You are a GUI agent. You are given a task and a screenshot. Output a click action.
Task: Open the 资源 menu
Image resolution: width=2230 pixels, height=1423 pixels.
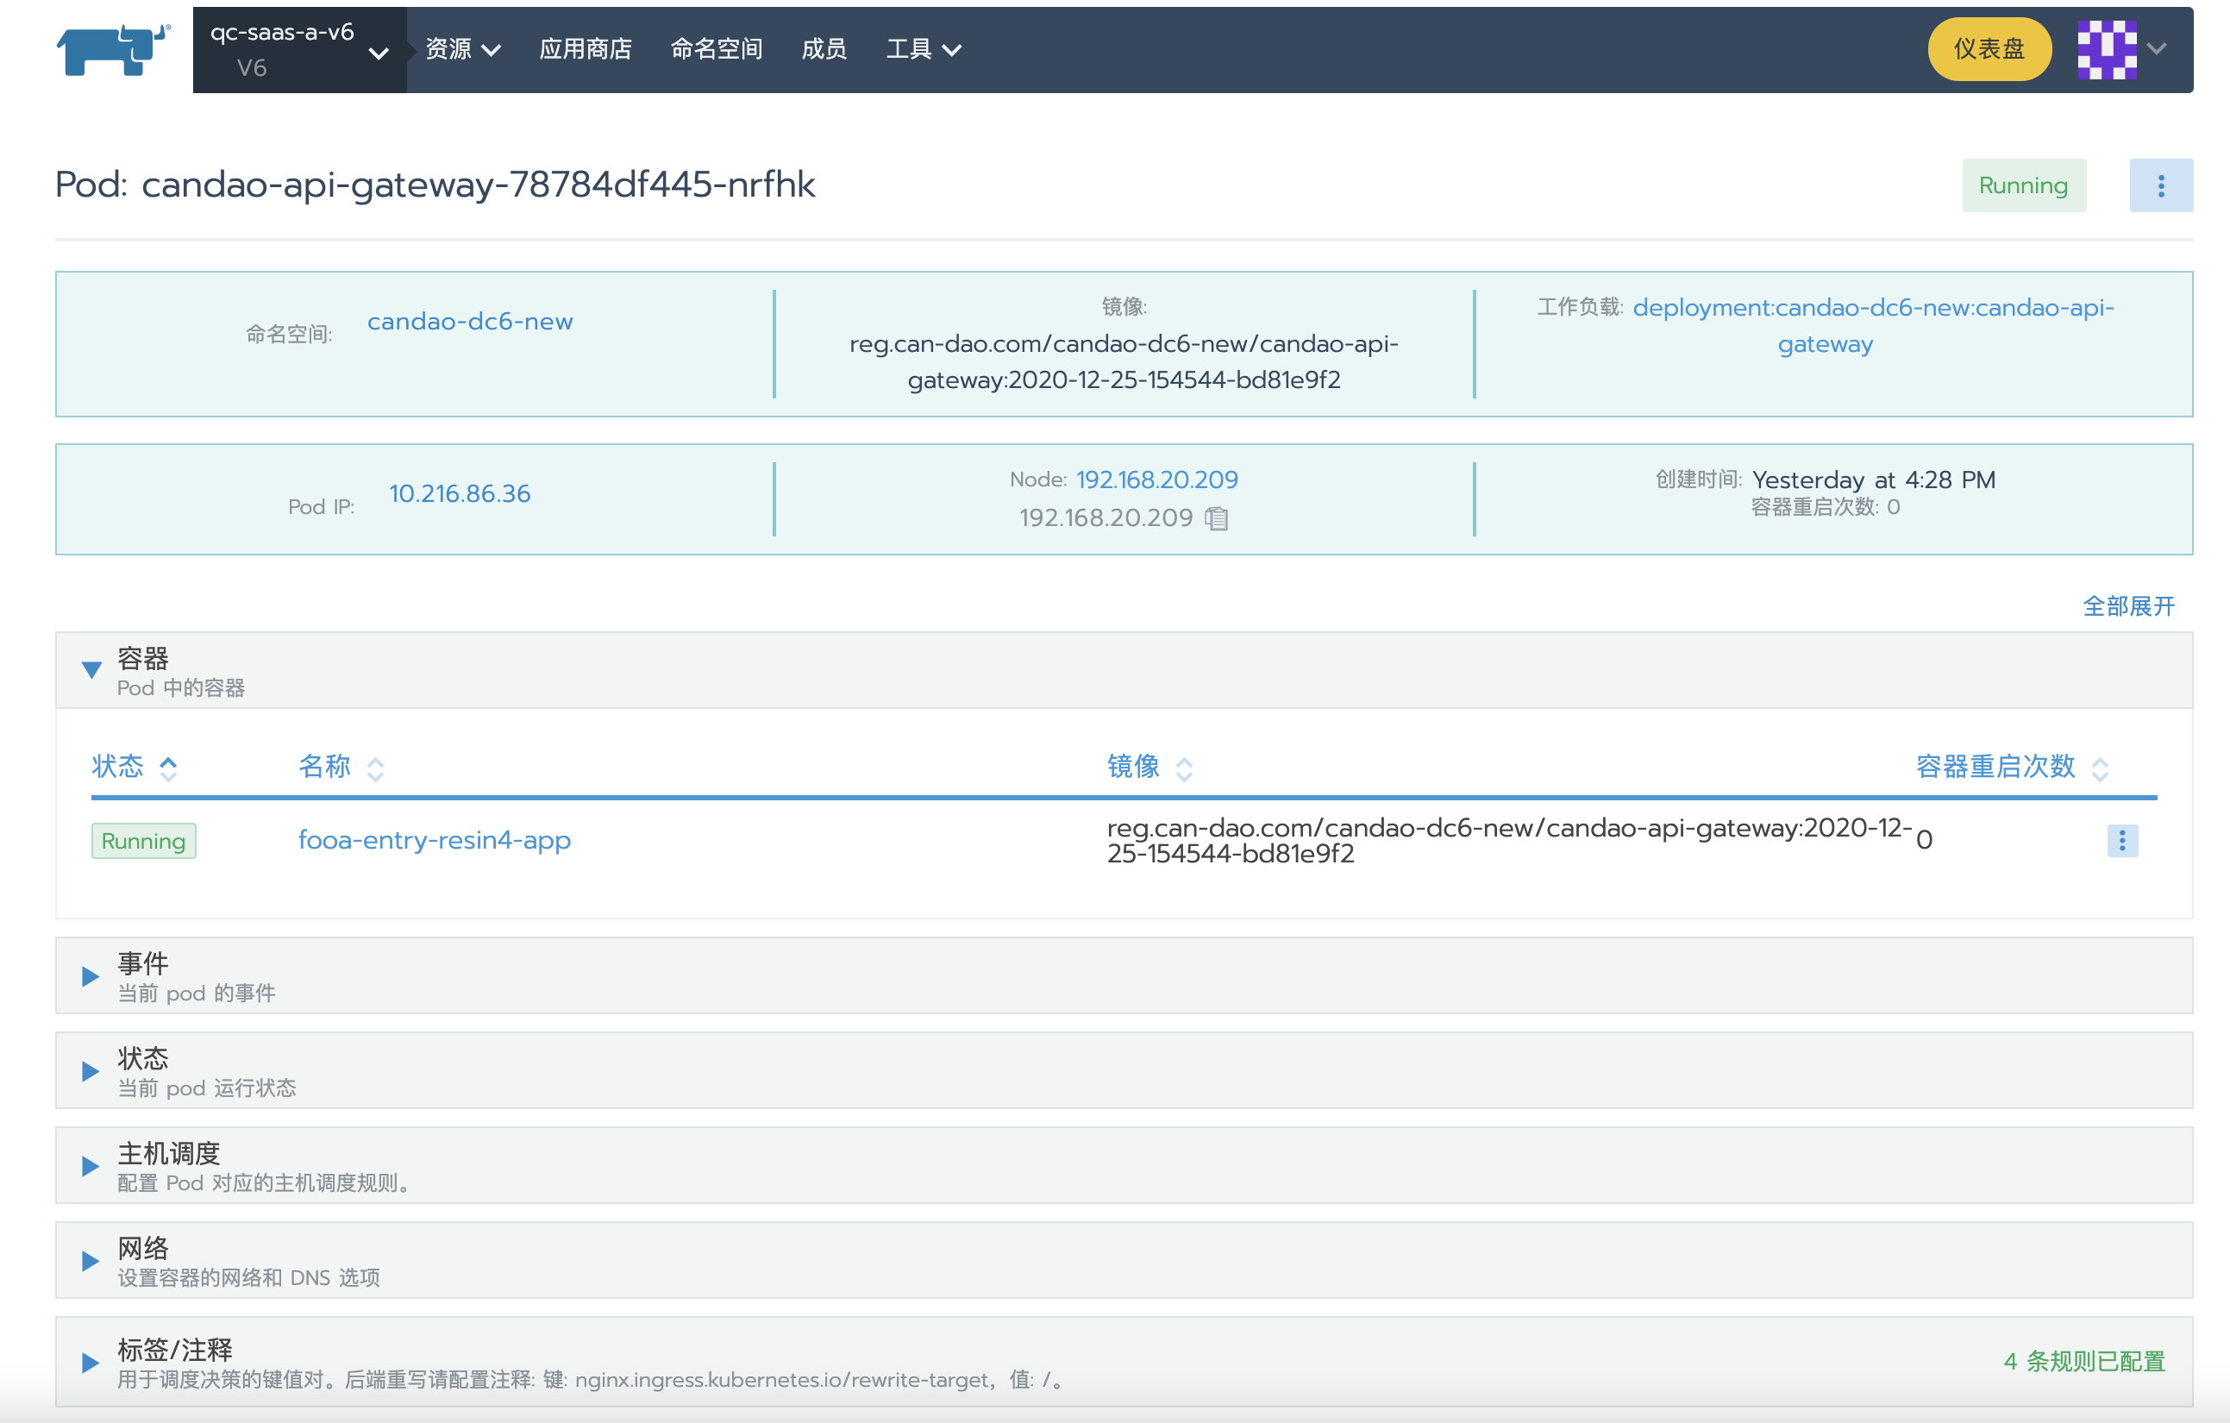(x=462, y=50)
